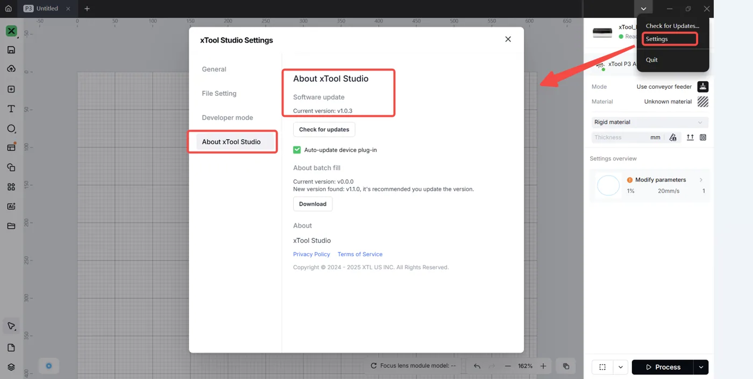This screenshot has height=379, width=753.
Task: Open the General settings tab
Action: [214, 69]
